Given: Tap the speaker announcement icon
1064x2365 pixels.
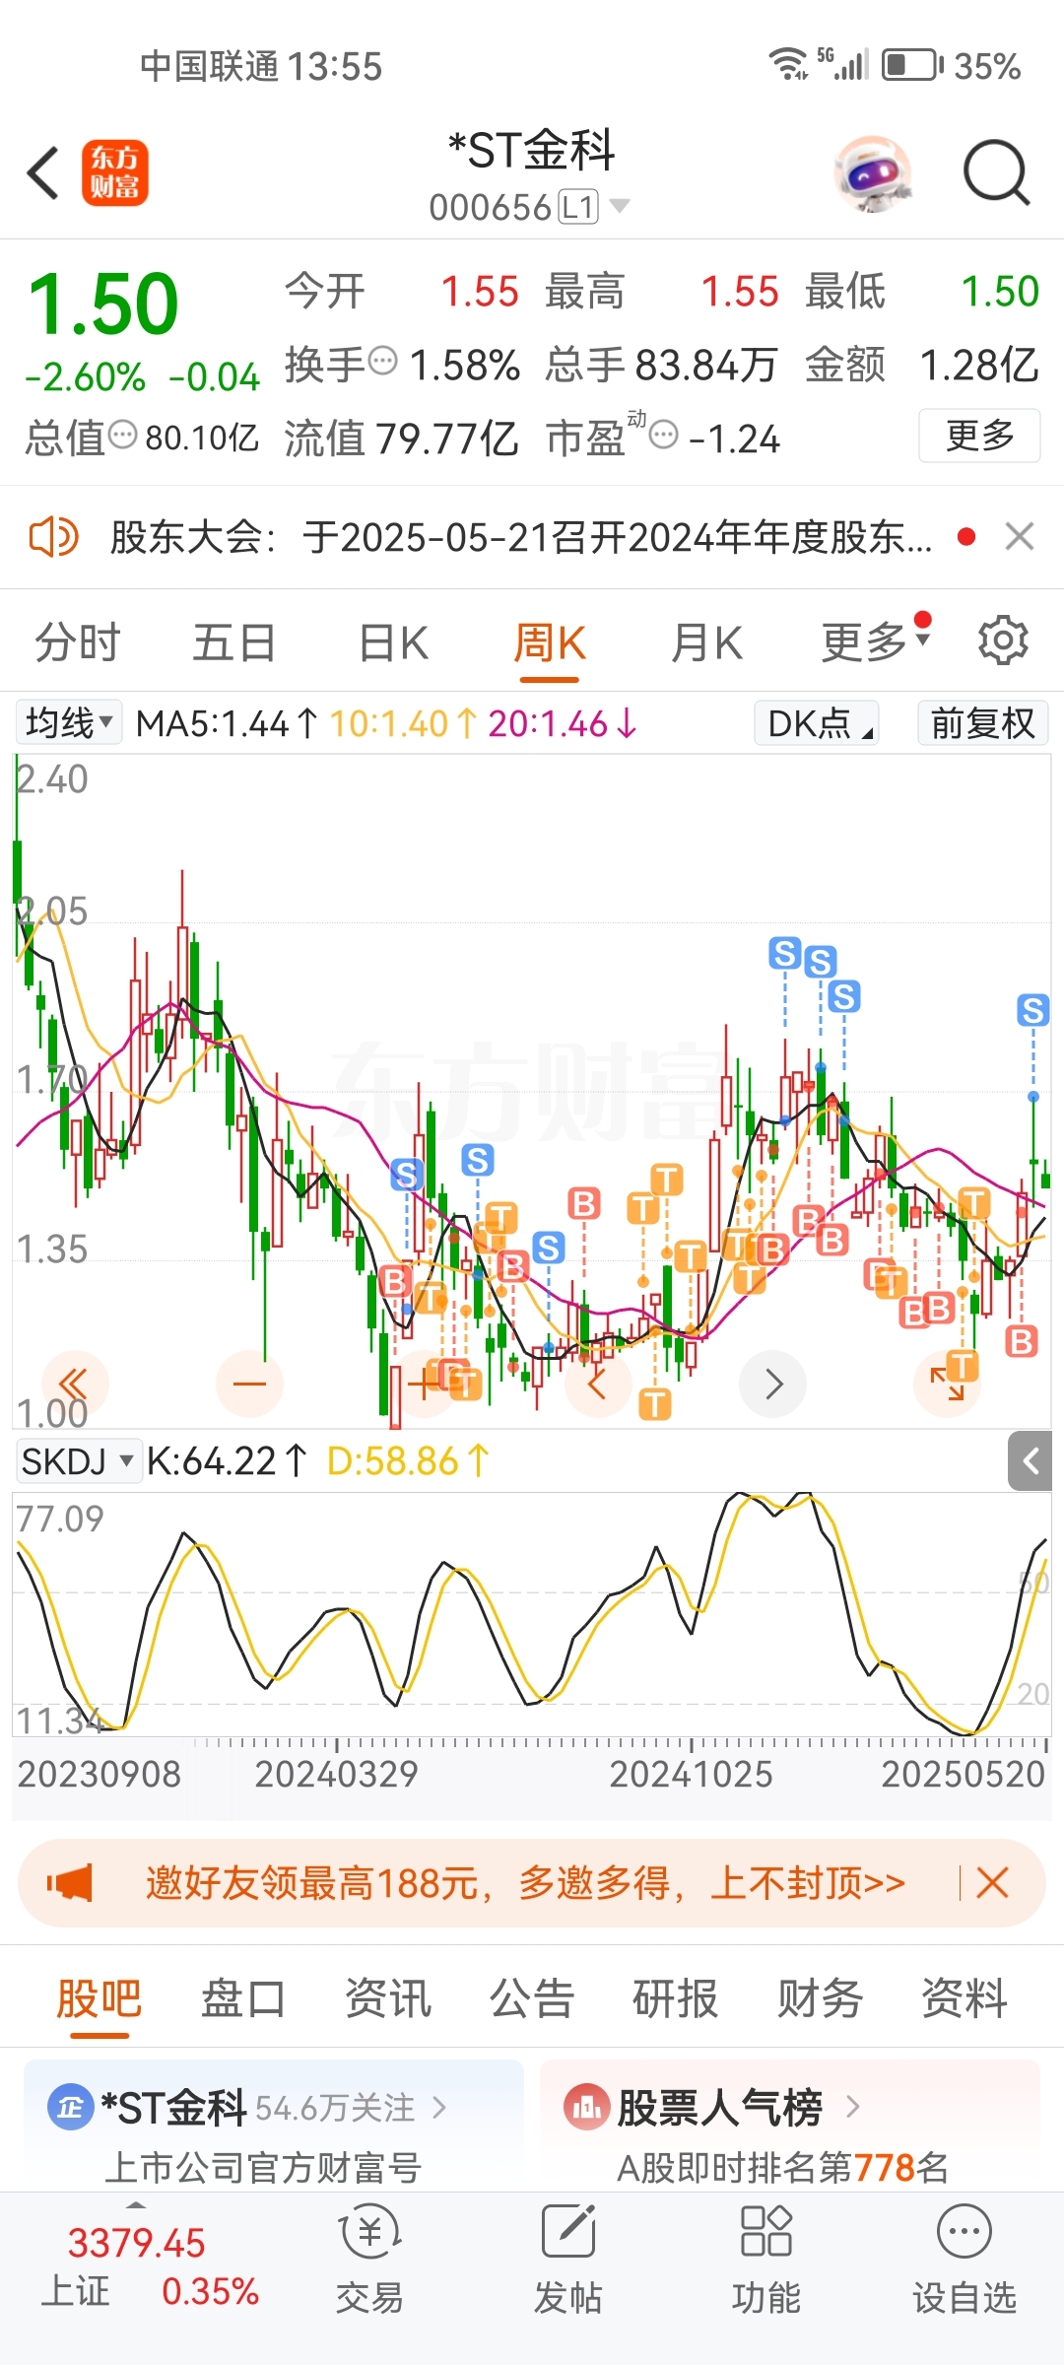Looking at the screenshot, I should (53, 537).
